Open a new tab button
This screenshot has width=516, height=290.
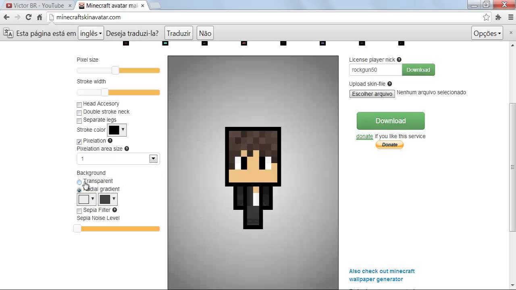point(155,6)
